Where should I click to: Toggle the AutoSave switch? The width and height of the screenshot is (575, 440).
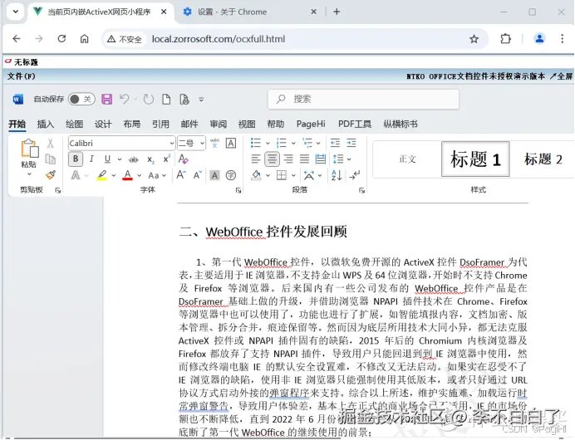click(81, 99)
